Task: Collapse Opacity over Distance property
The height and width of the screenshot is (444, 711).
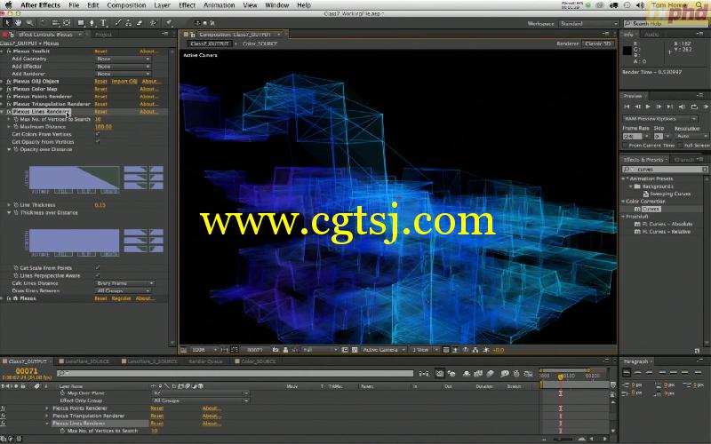Action: (9, 149)
